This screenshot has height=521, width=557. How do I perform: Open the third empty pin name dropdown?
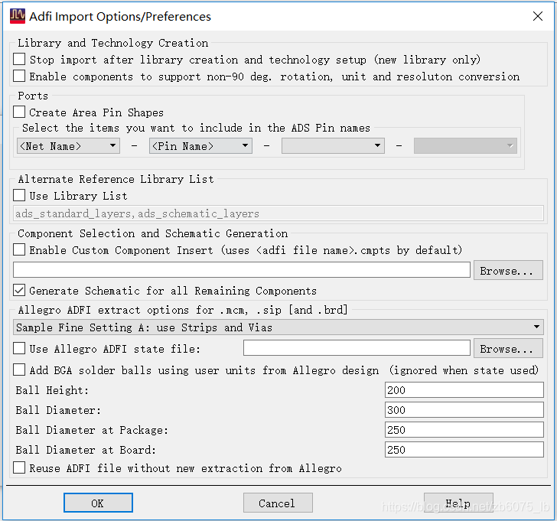pos(334,146)
